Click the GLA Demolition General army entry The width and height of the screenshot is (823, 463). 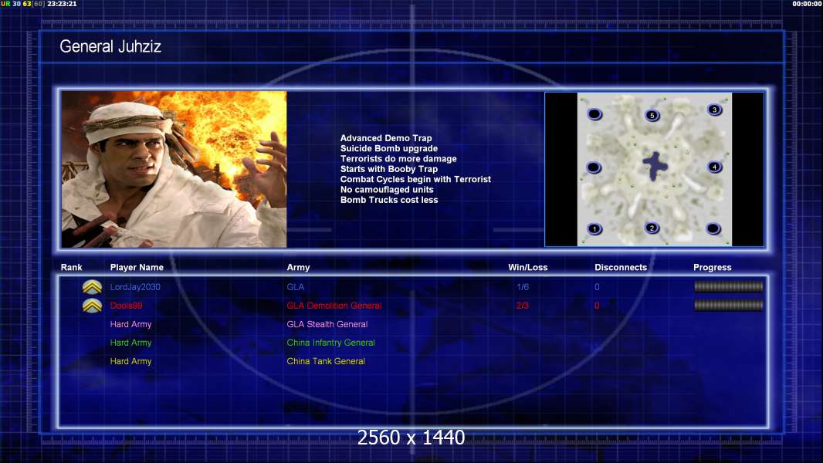(x=334, y=306)
